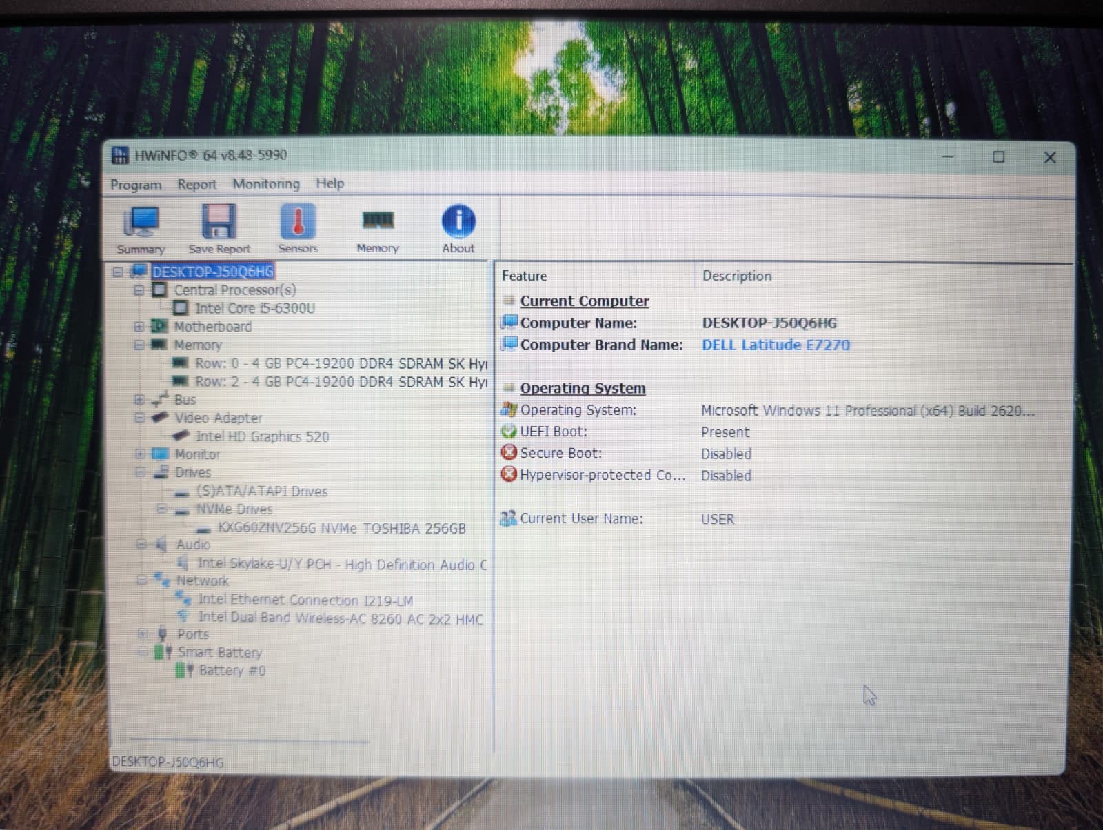This screenshot has width=1103, height=830.
Task: Open the Monitoring menu
Action: click(266, 183)
